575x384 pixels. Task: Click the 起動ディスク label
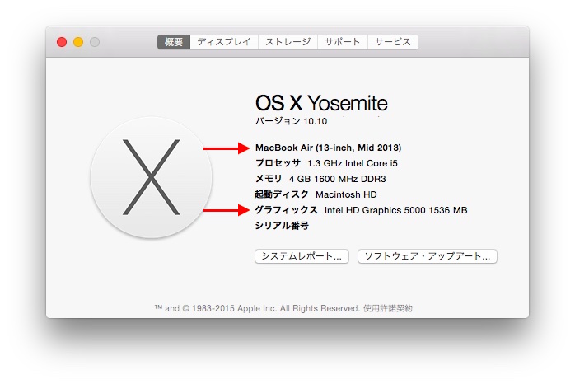[282, 194]
